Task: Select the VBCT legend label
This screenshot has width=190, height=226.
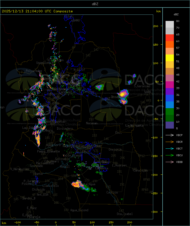Action: coord(179,148)
